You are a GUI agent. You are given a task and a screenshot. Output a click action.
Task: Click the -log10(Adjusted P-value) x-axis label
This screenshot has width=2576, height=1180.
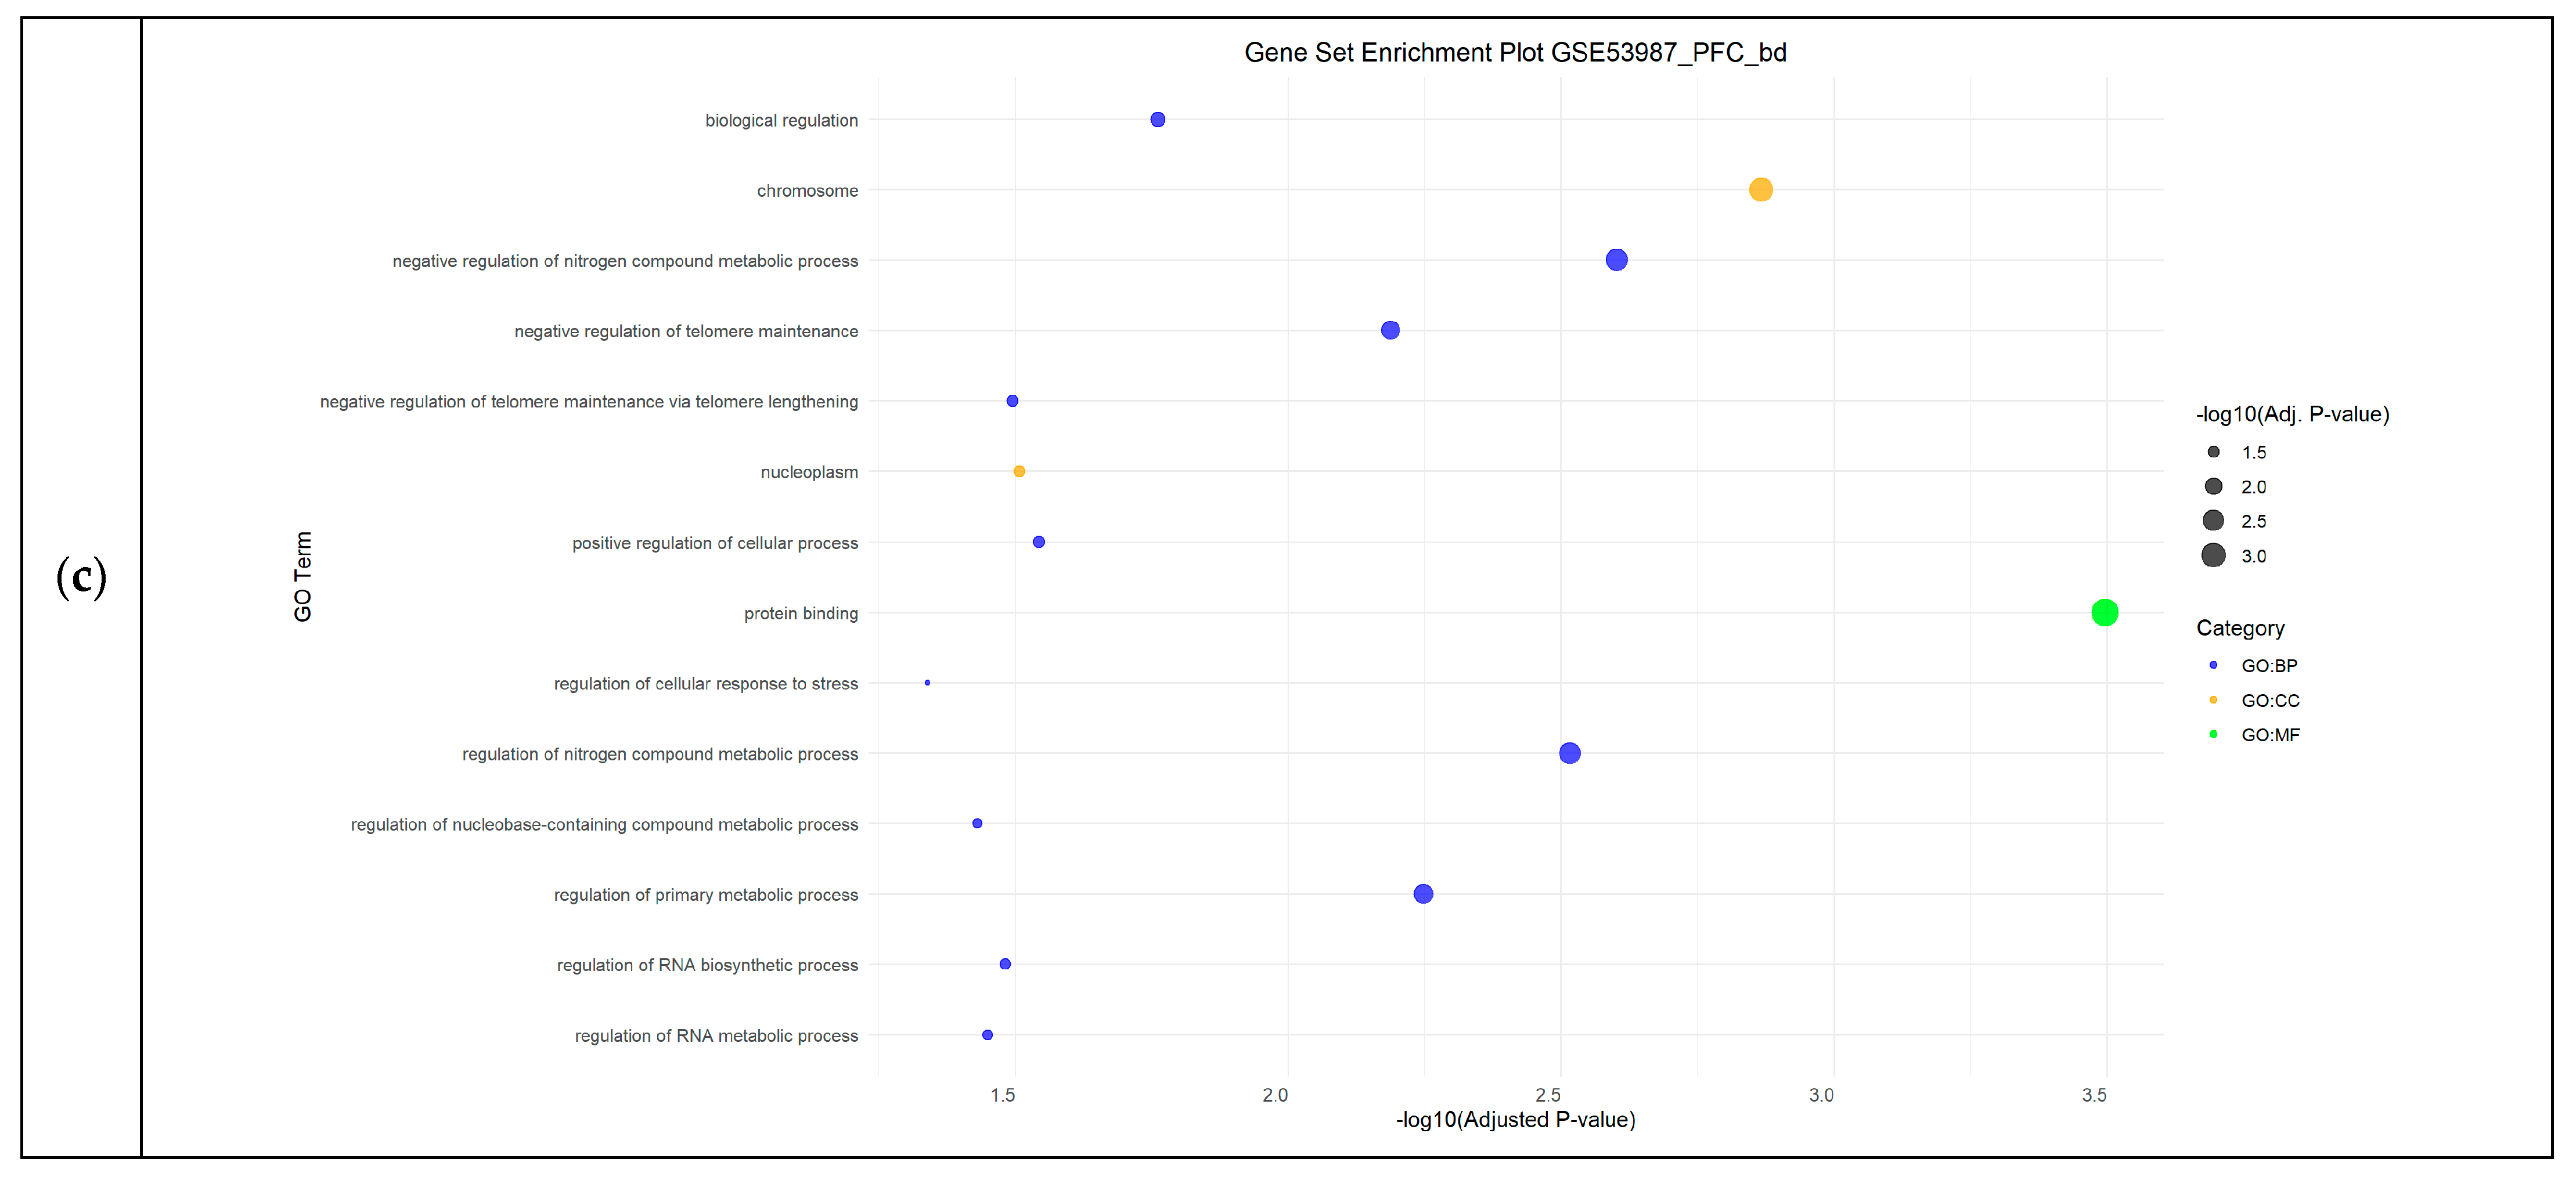(x=1515, y=1119)
